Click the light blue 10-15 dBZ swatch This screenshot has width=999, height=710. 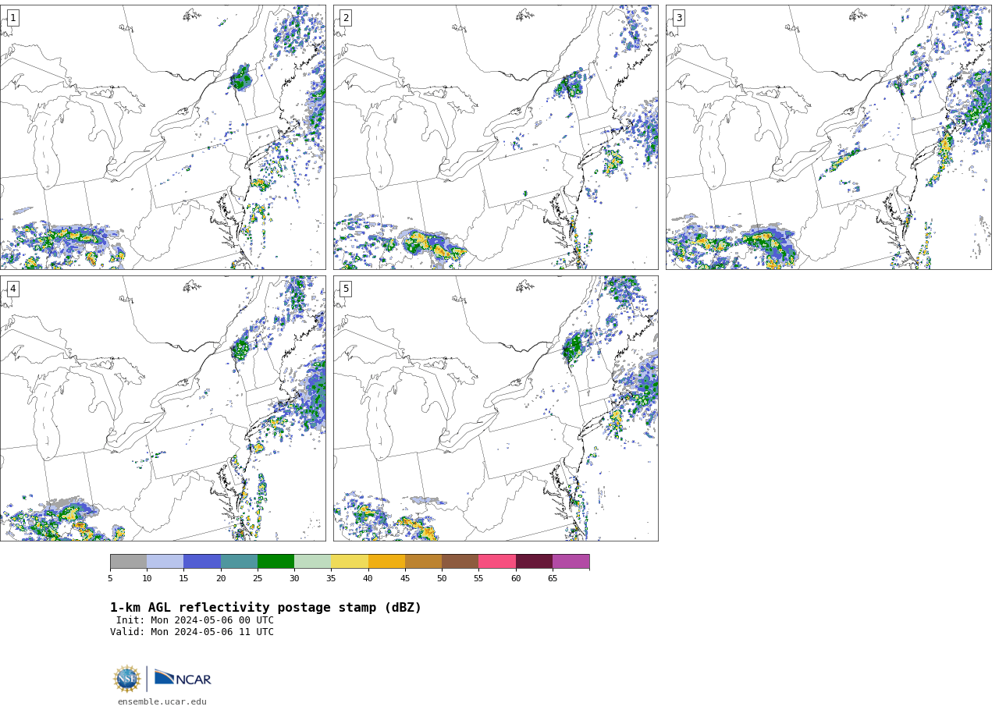pos(165,562)
